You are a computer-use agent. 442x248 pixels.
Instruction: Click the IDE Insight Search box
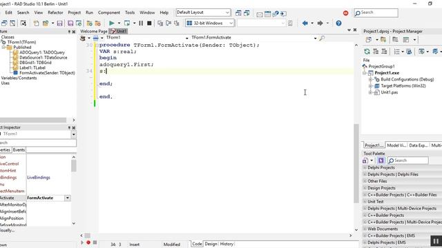click(376, 12)
